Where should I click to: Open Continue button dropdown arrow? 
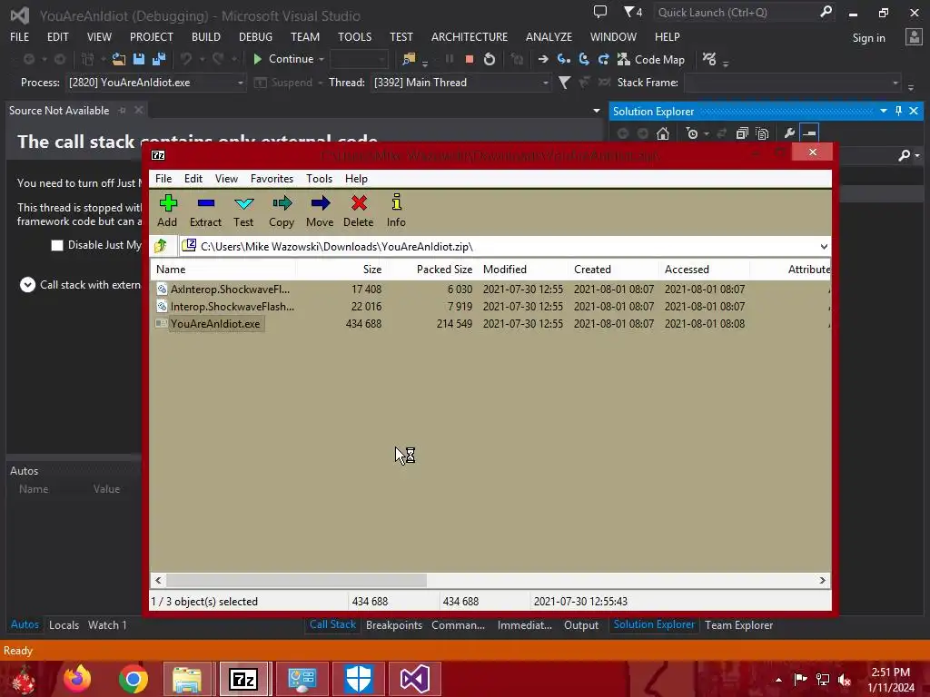point(322,59)
